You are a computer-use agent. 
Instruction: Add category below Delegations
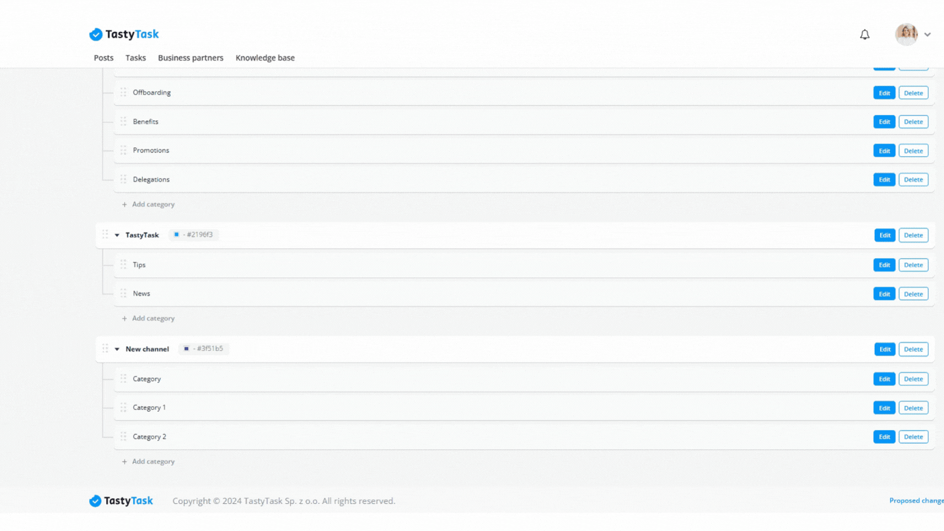click(x=148, y=205)
